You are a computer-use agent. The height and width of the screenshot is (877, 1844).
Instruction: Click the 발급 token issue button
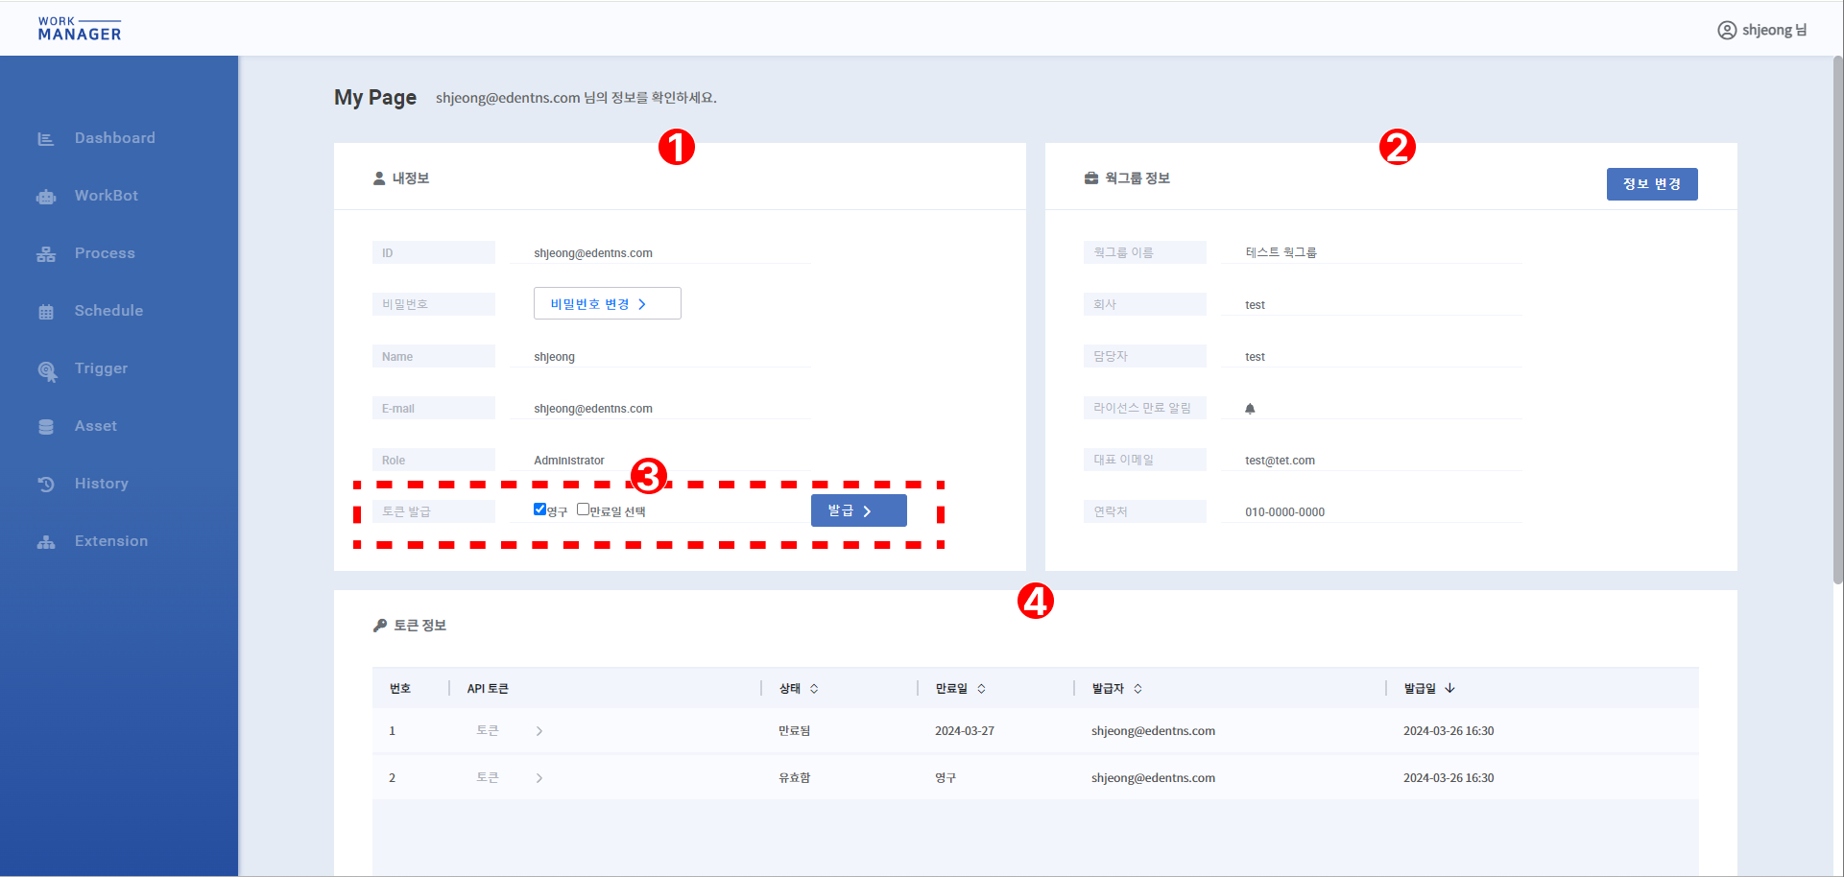click(x=859, y=510)
